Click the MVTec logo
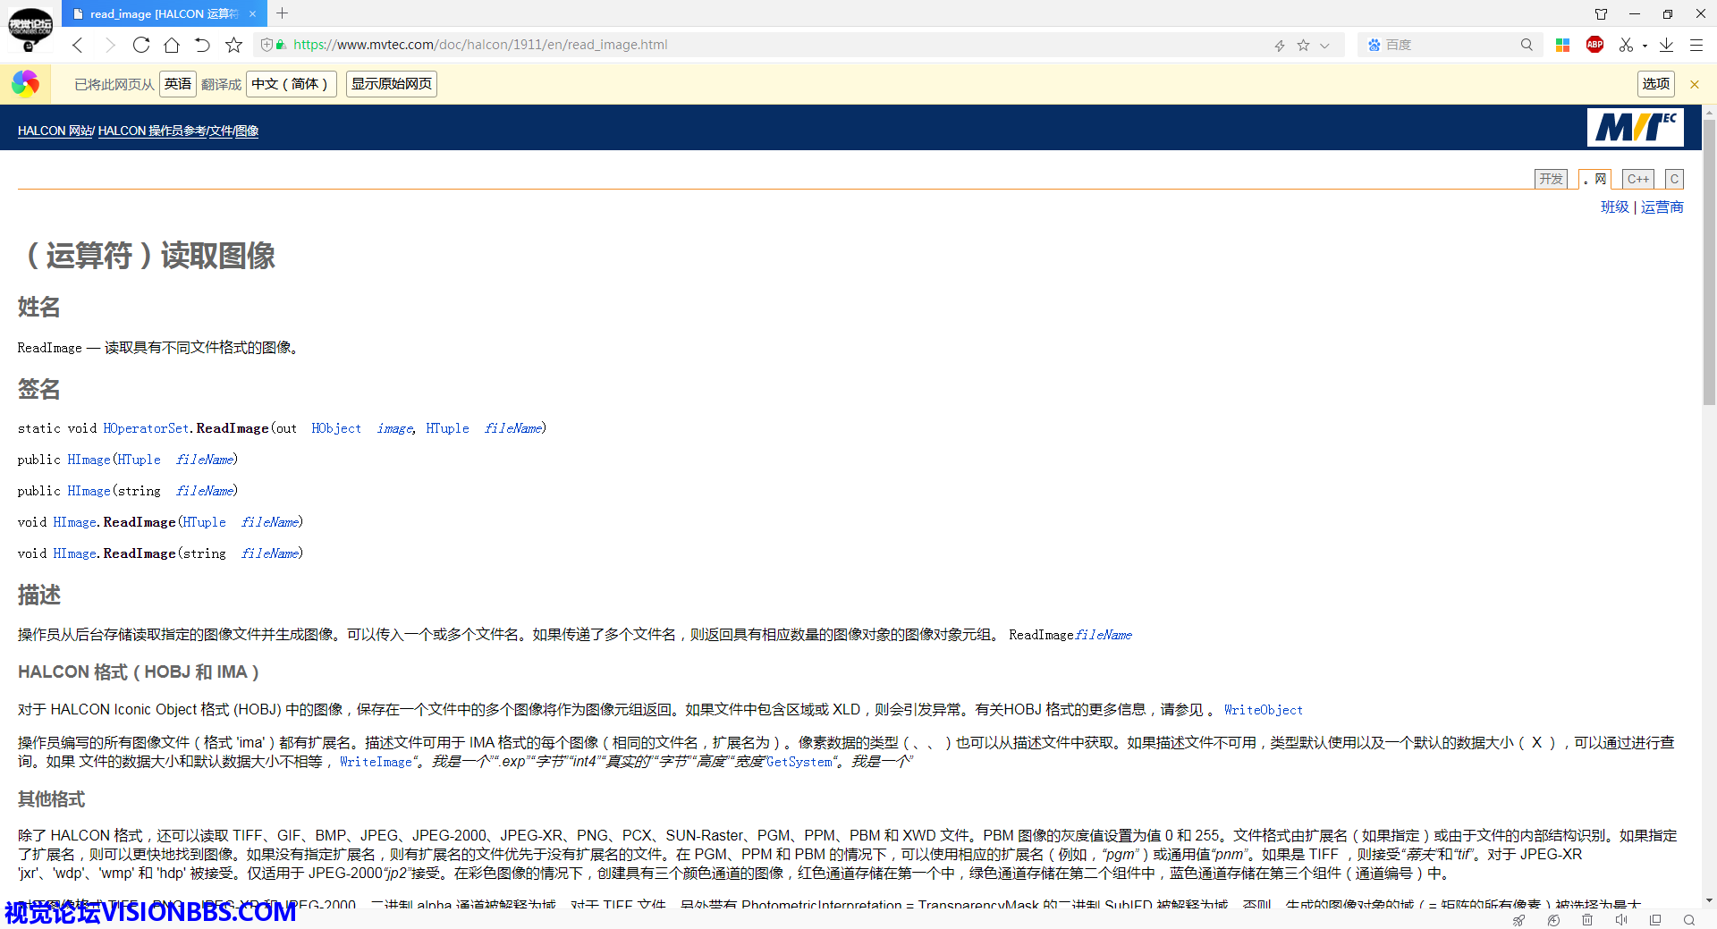 [x=1635, y=128]
